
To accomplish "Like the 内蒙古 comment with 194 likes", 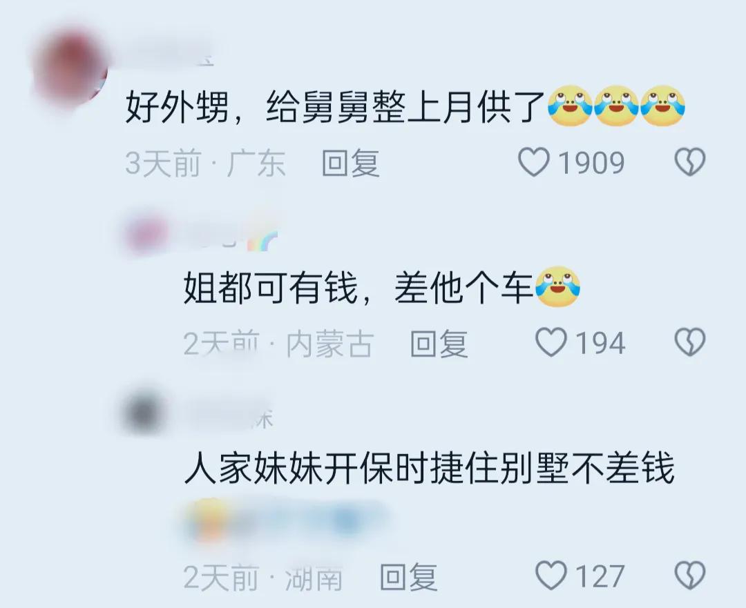I will (551, 342).
